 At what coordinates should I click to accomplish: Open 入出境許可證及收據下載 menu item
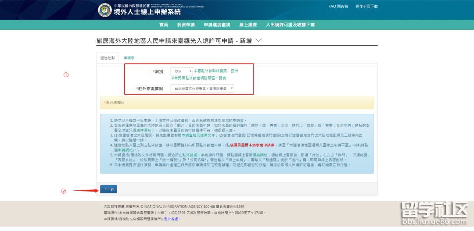[x=290, y=25]
